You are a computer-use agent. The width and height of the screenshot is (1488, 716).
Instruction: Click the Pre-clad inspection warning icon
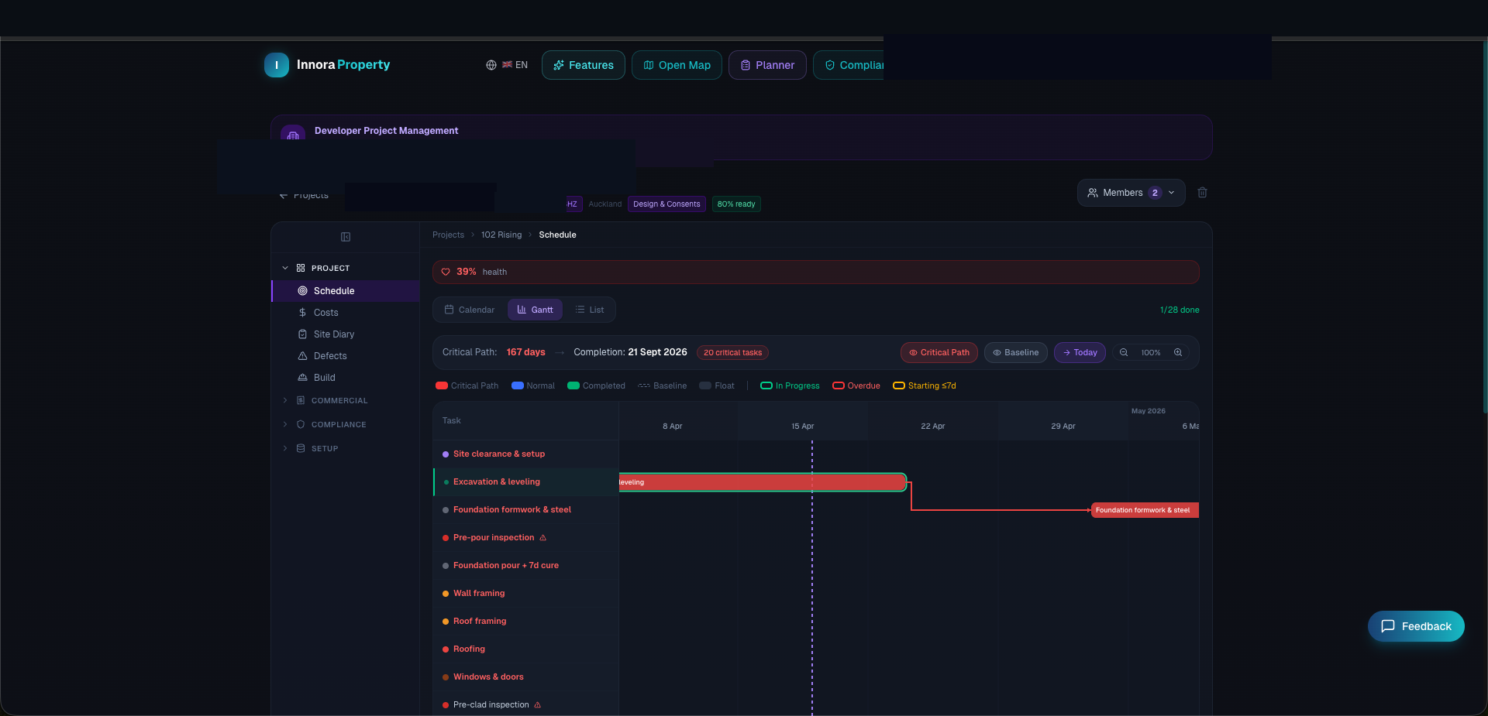537,704
